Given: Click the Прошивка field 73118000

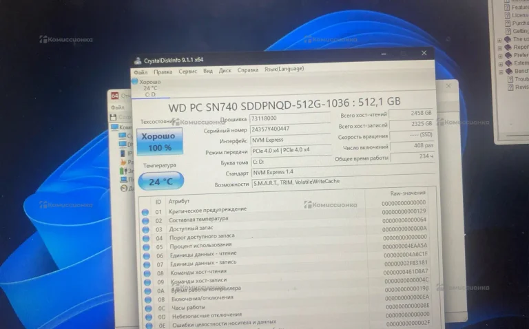Looking at the screenshot, I should [289, 118].
